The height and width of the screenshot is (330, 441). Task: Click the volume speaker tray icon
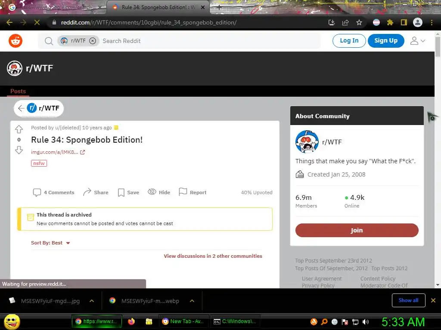pos(366,321)
